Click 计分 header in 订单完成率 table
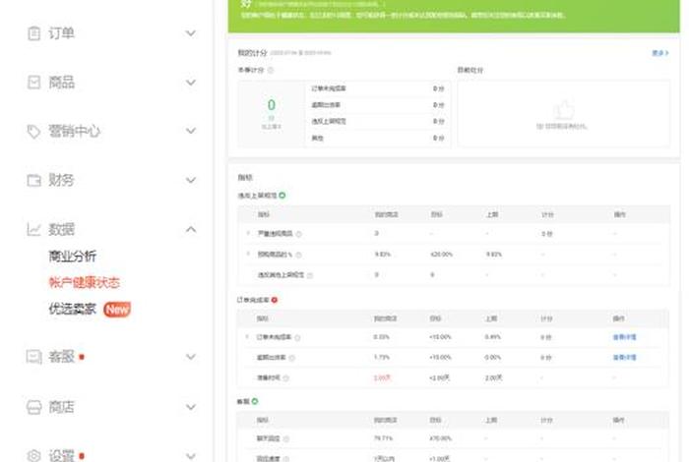This screenshot has width=689, height=462. 546,318
